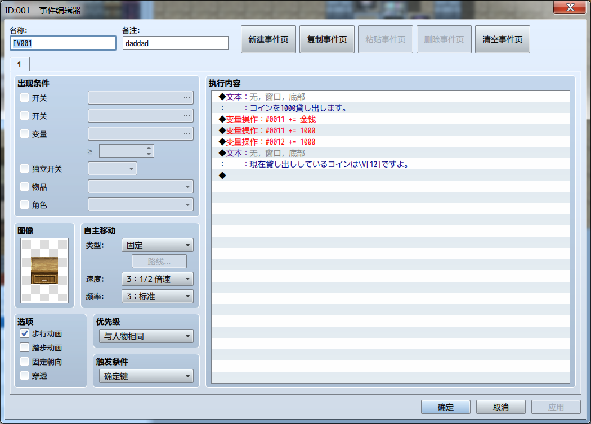This screenshot has width=591, height=424.
Task: Click the 复制事件页 button
Action: tap(326, 39)
